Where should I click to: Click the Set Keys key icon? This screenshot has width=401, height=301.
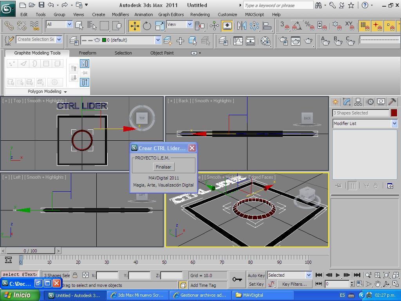click(237, 279)
